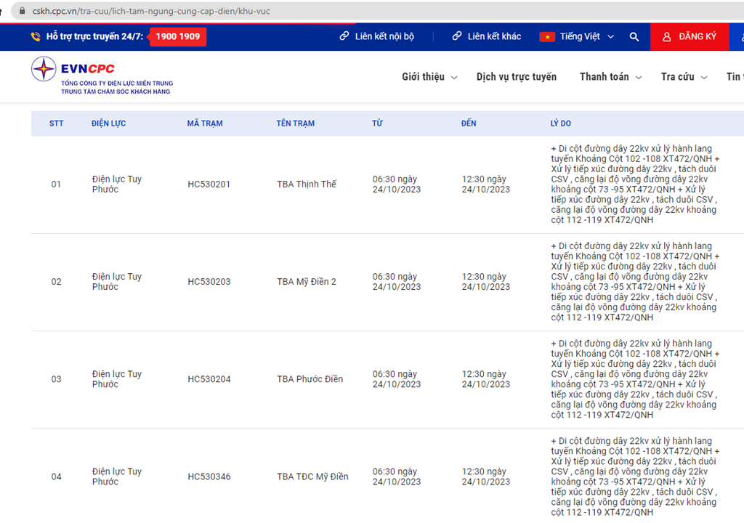Click station name TBA TĐC Mỹ Điền

pyautogui.click(x=312, y=477)
